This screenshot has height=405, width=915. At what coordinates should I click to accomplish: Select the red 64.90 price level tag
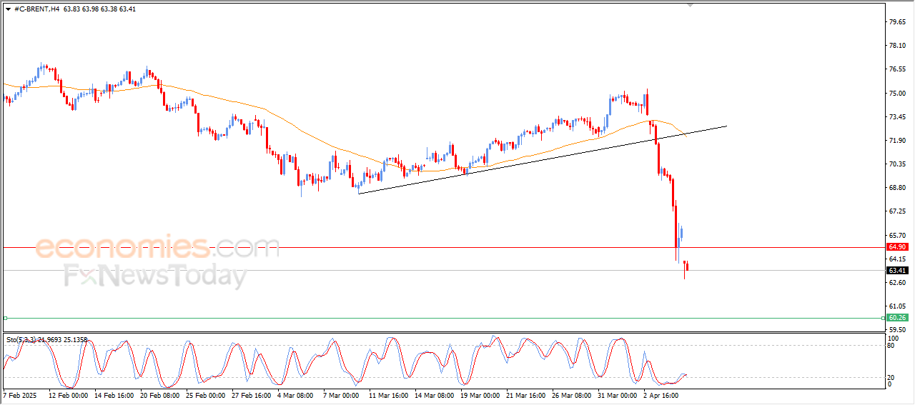tap(897, 247)
